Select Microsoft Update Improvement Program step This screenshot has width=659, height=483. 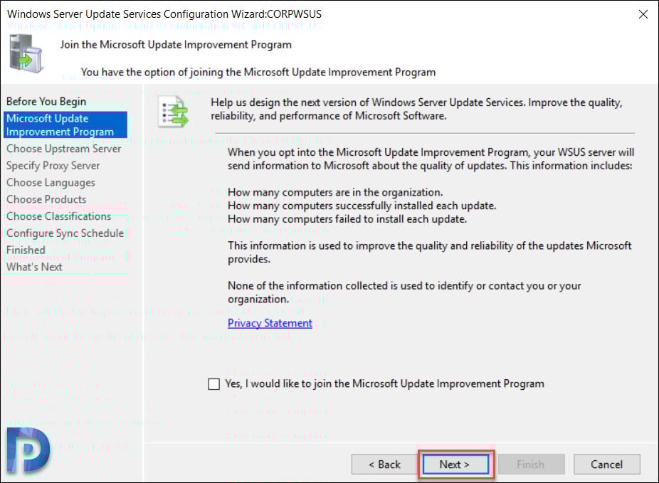coord(65,124)
